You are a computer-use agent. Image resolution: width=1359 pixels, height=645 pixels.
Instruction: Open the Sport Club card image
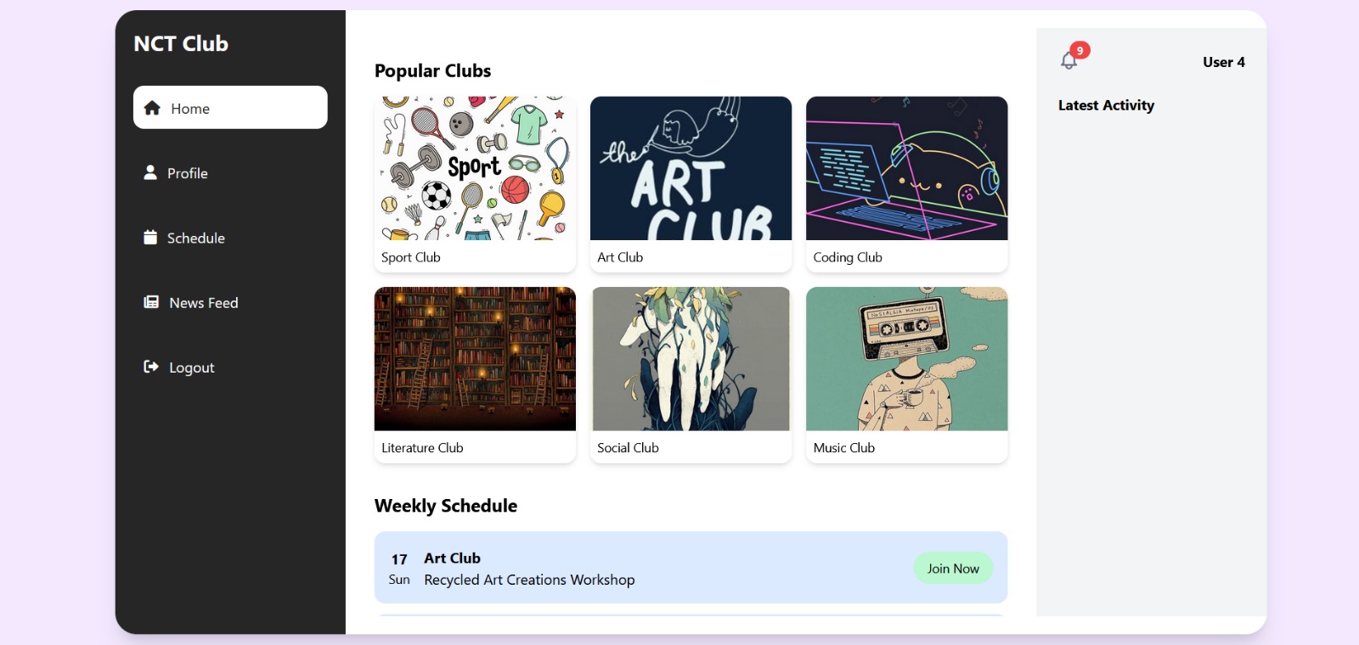tap(475, 168)
